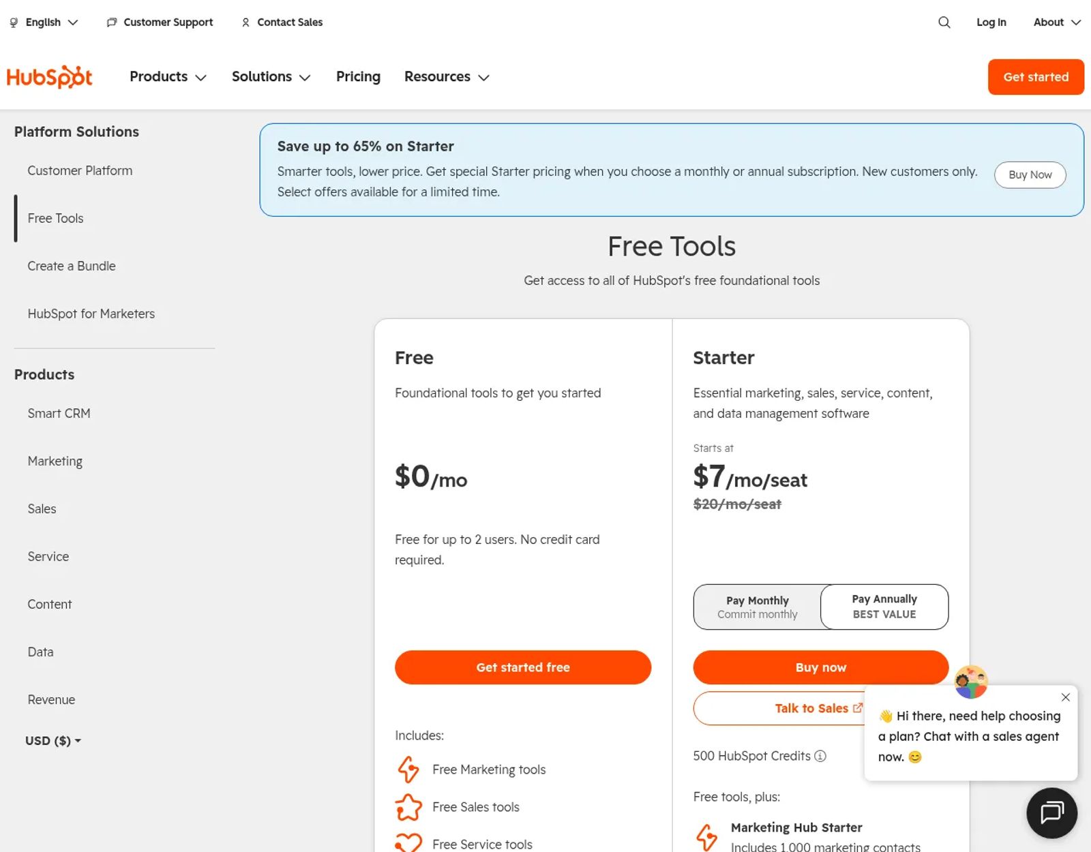This screenshot has width=1091, height=852.
Task: Close the sales agent chat popup
Action: (x=1065, y=697)
